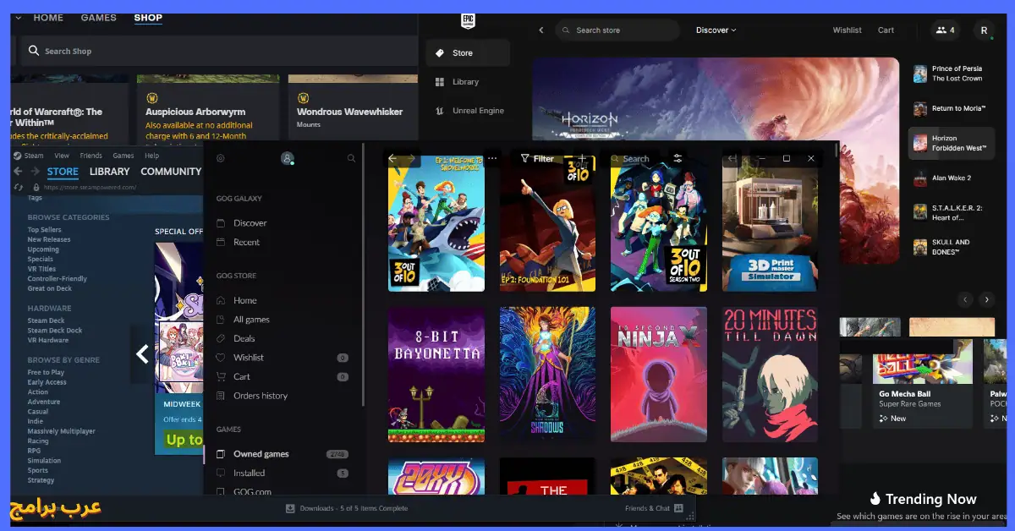1015x531 pixels.
Task: Click New Releases link in Steam
Action: [x=49, y=239]
